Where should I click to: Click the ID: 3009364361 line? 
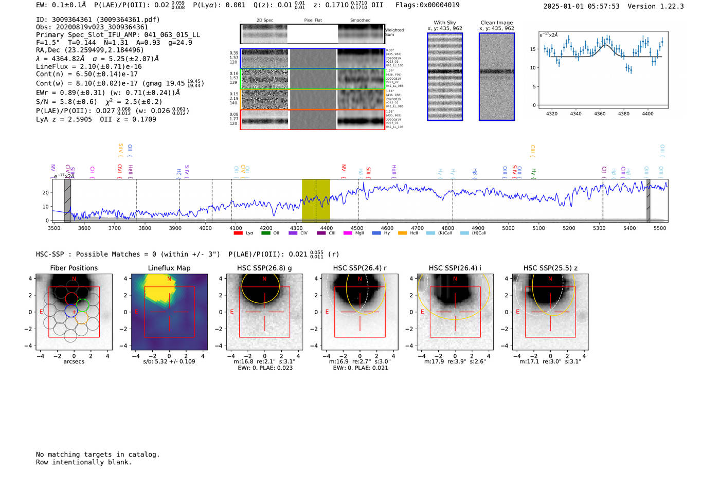tap(98, 20)
